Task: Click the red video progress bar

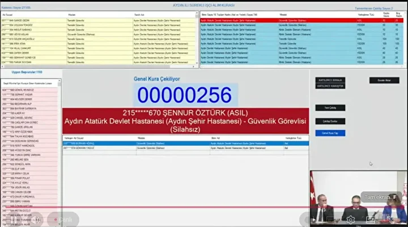Action: 170,207
